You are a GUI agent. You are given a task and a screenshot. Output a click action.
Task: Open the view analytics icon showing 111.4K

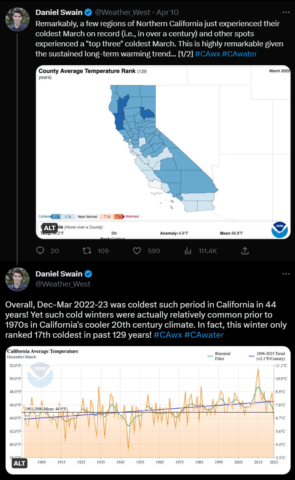188,251
